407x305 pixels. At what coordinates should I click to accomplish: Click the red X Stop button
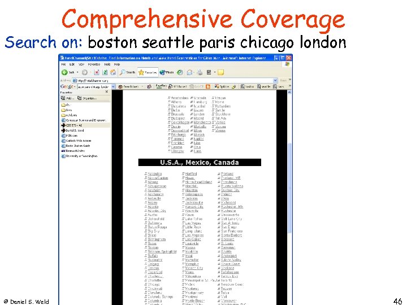pos(97,72)
